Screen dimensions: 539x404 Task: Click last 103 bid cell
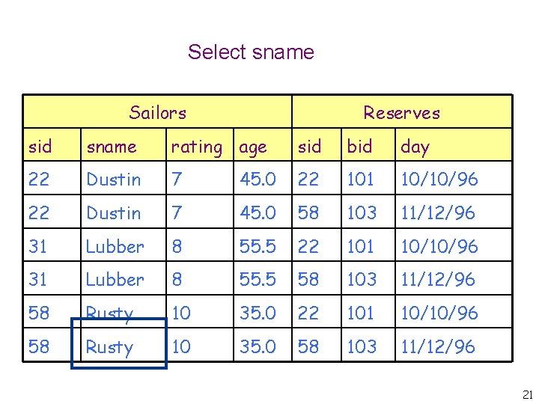pyautogui.click(x=361, y=346)
